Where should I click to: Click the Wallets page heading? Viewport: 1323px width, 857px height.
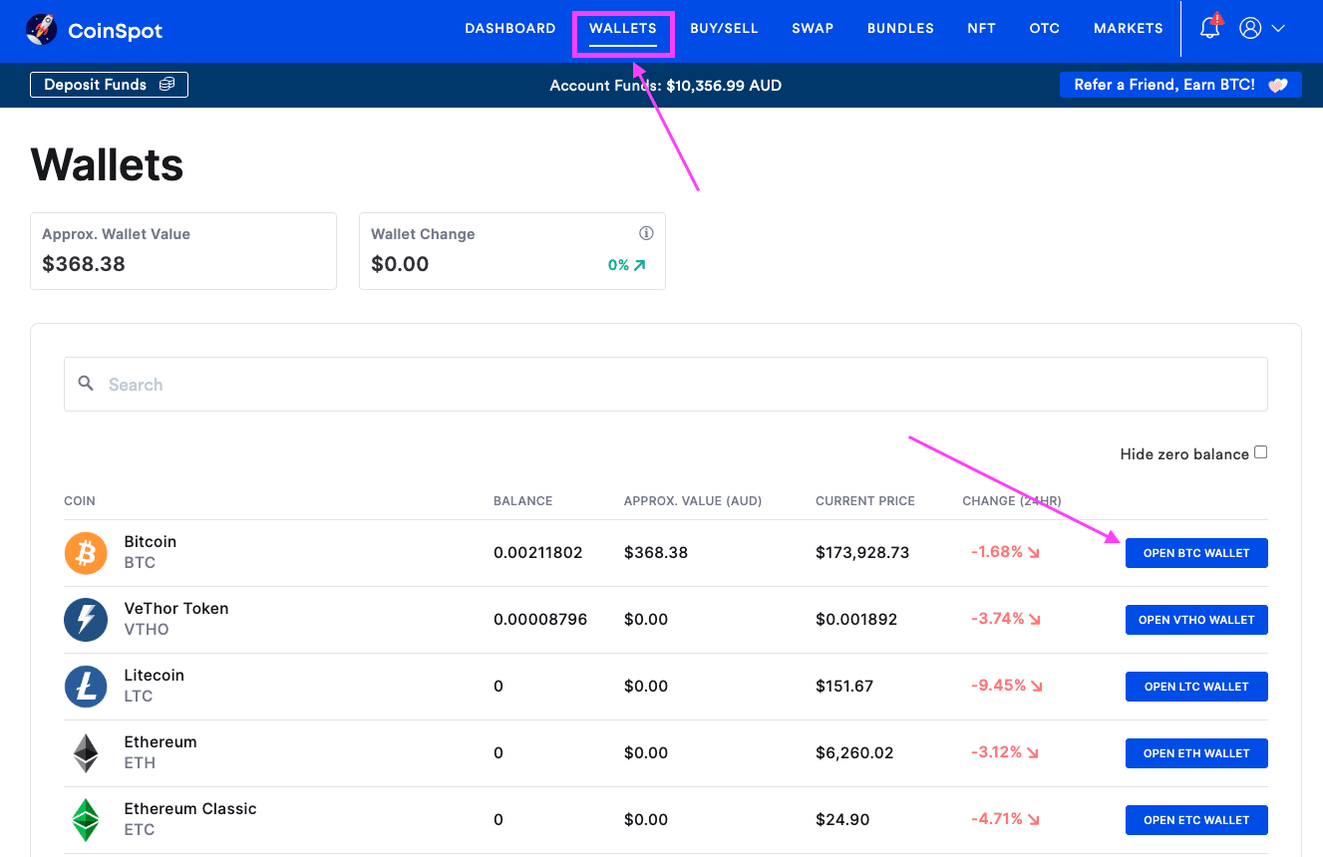pyautogui.click(x=108, y=164)
